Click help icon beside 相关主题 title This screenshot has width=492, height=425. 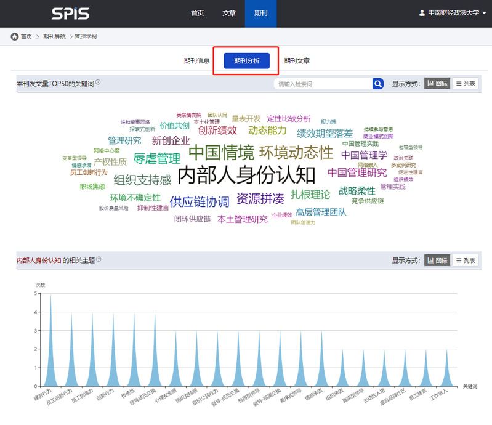[99, 260]
